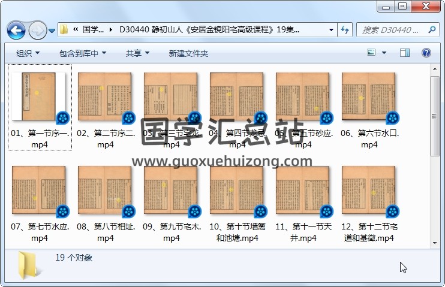Click video badge icon on 05 file
Screen dimensions: 445x287
pyautogui.click(x=327, y=118)
